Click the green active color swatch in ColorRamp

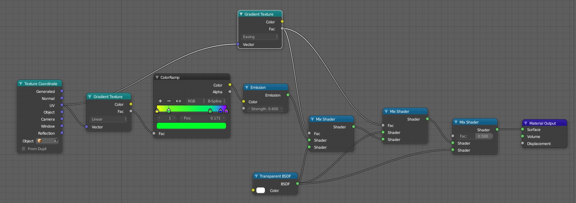(191, 126)
